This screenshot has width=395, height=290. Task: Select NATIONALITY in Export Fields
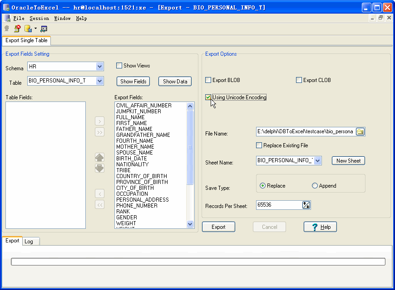pos(132,164)
